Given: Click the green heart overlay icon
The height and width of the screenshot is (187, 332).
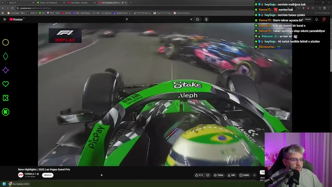Looking at the screenshot, I should (x=5, y=84).
